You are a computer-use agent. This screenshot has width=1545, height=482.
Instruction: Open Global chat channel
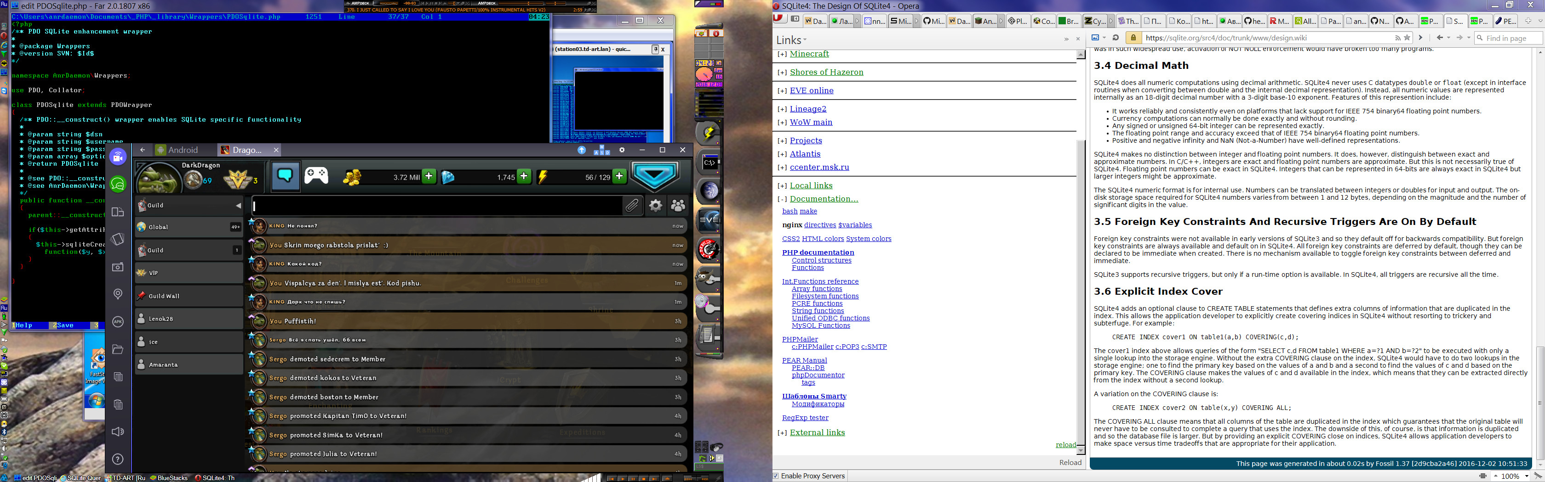pos(189,228)
